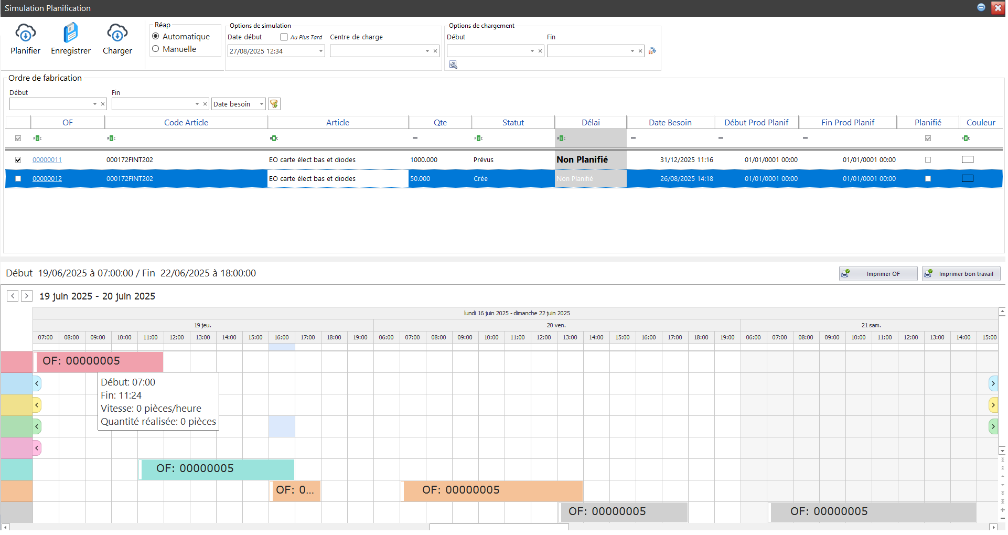Select the Manuelle radio option

156,49
